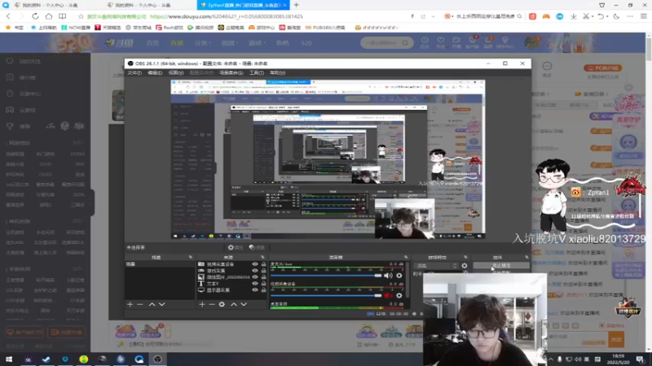The image size is (652, 366).
Task: Toggle lock on the first source row
Action: 263,264
